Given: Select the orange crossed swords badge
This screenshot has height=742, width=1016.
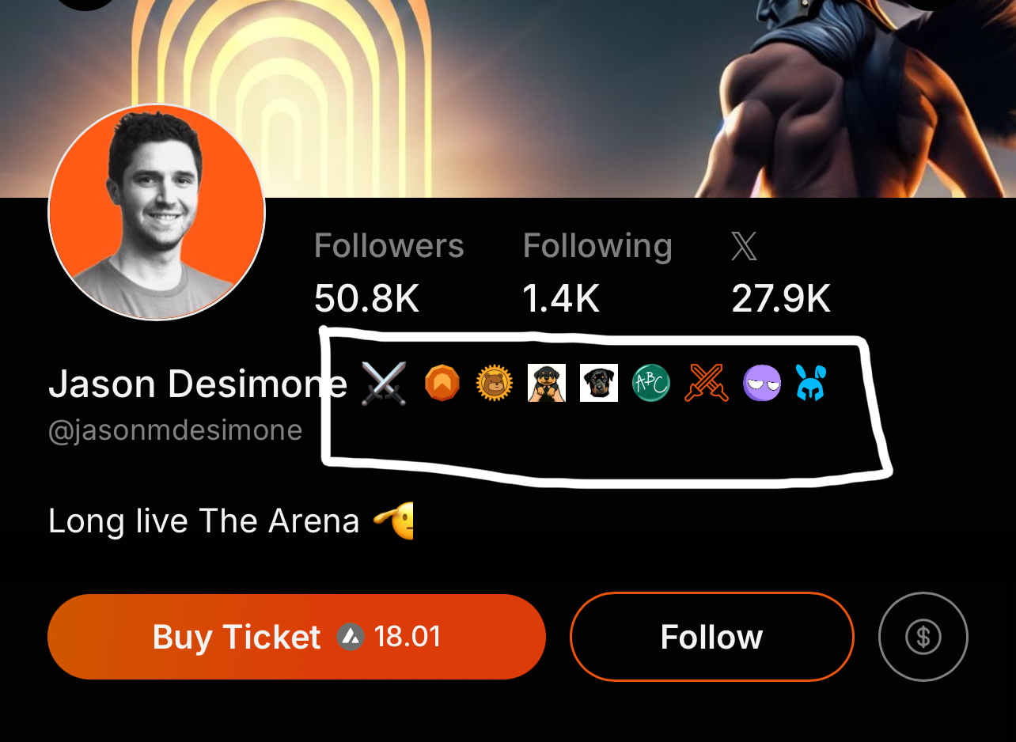Looking at the screenshot, I should coord(706,384).
